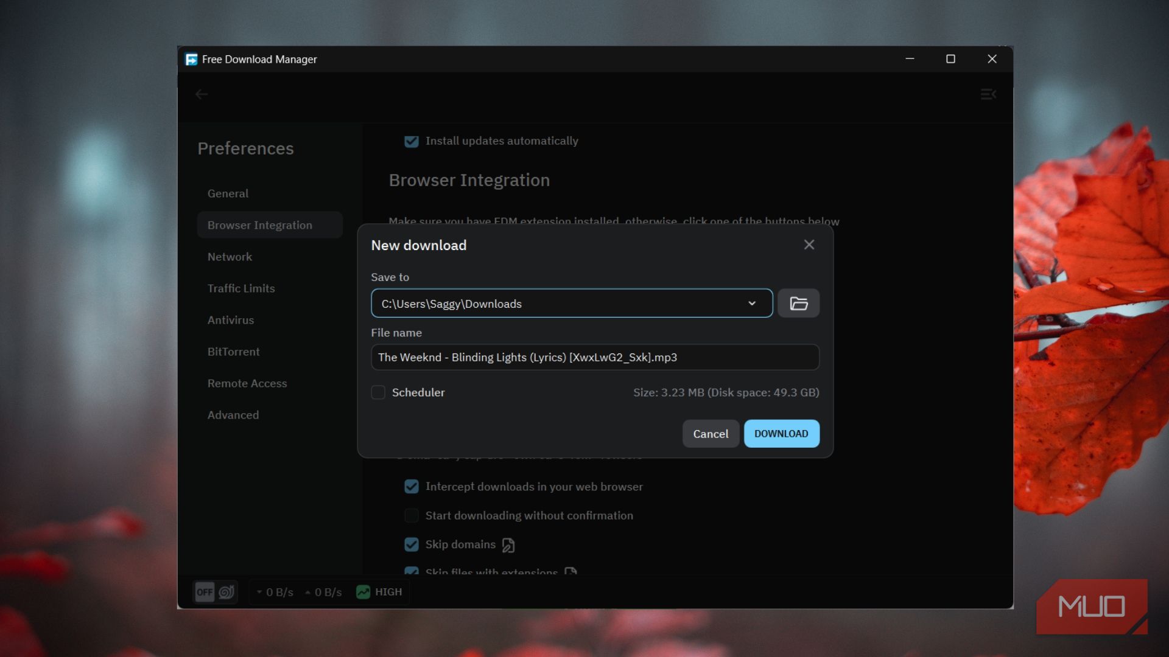Image resolution: width=1169 pixels, height=657 pixels.
Task: Uncheck Intercept downloads in your web browser
Action: tap(412, 487)
